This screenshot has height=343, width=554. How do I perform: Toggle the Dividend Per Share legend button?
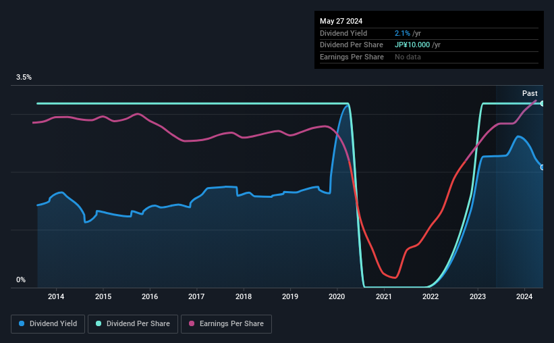click(x=133, y=324)
